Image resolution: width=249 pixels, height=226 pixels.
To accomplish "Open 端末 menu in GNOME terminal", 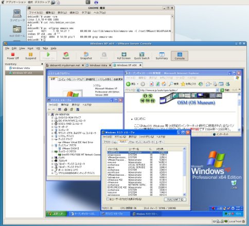I will point(74,12).
